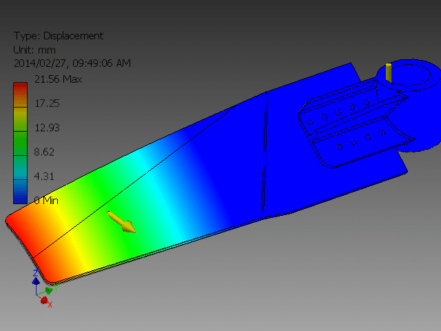The width and height of the screenshot is (441, 331).
Task: Click the dark blue bottom of the color bar
Action: (20, 197)
